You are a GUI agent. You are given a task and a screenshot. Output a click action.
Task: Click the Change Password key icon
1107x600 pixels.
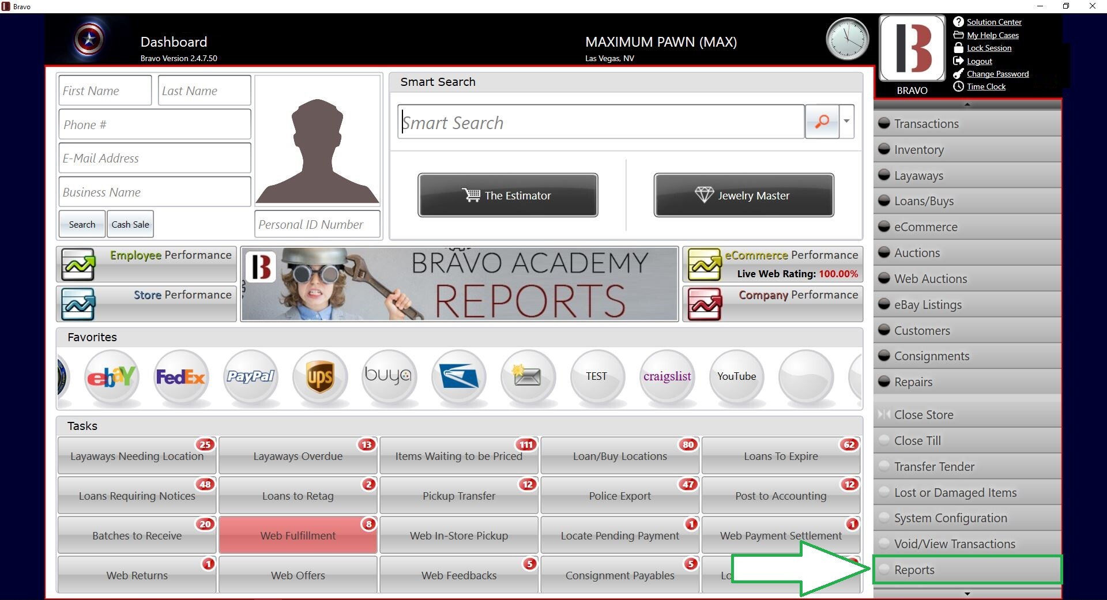point(958,74)
